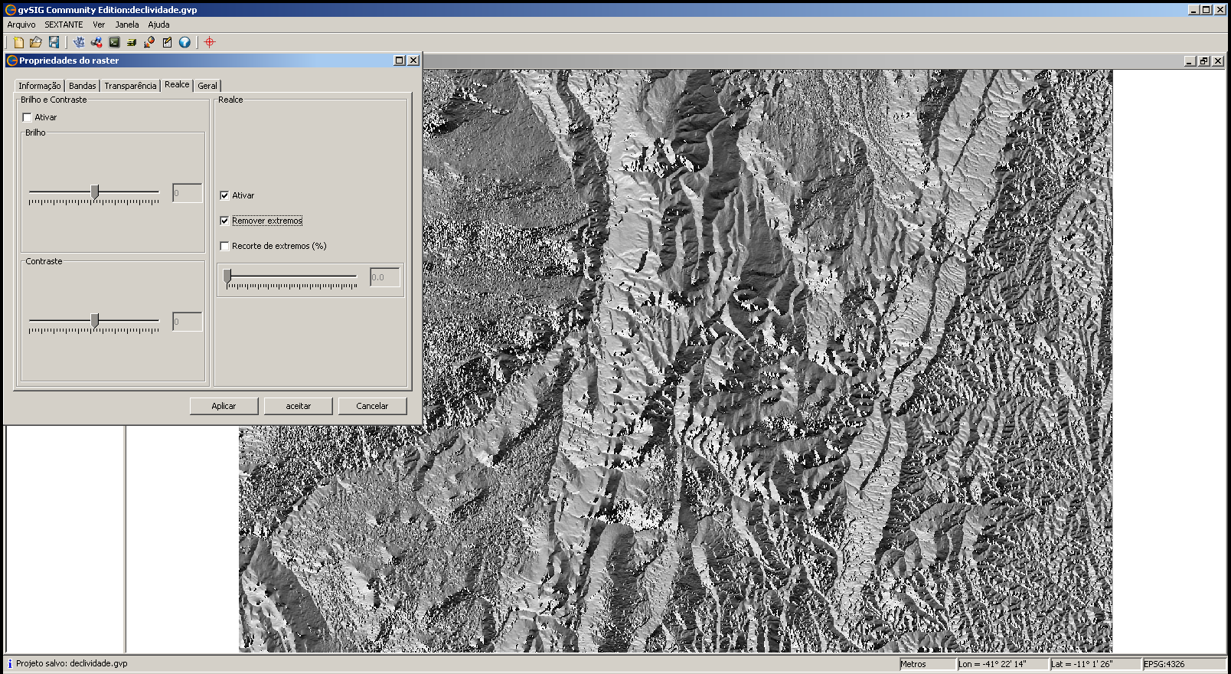The image size is (1231, 674).
Task: Open the SEXTANTE toolbox icon
Action: click(x=79, y=42)
